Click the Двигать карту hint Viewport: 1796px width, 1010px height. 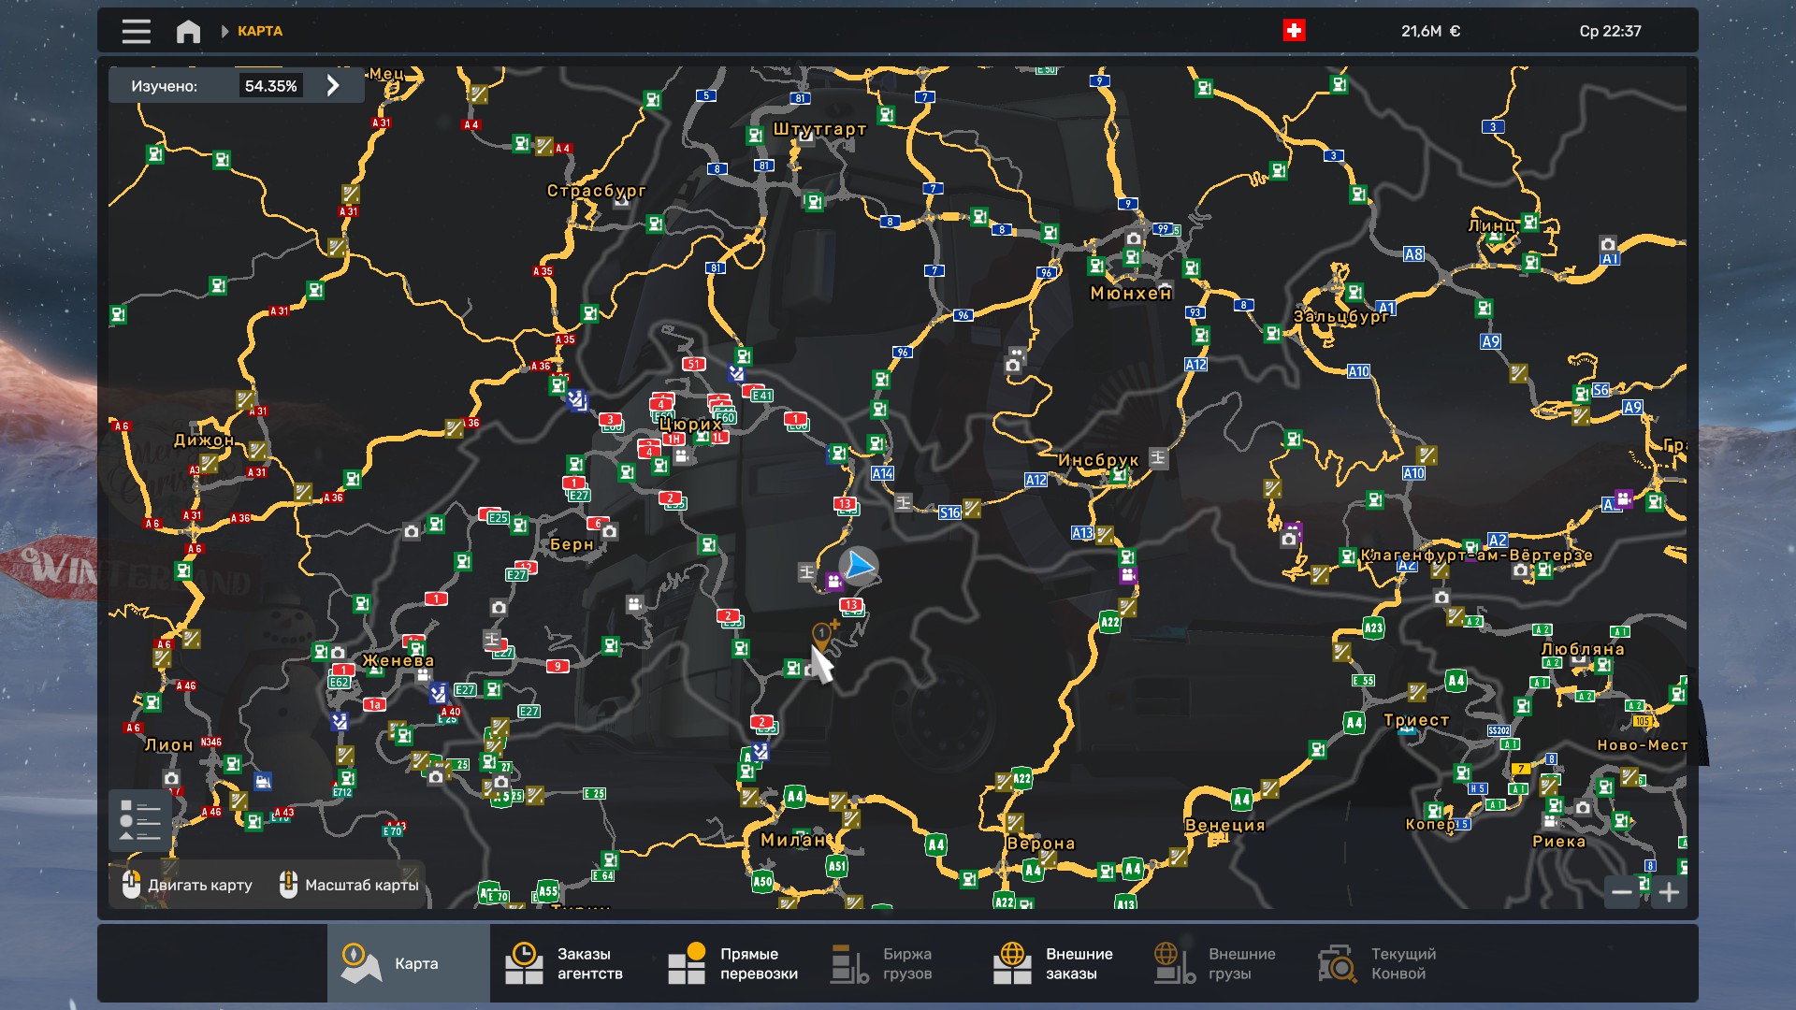tap(187, 885)
